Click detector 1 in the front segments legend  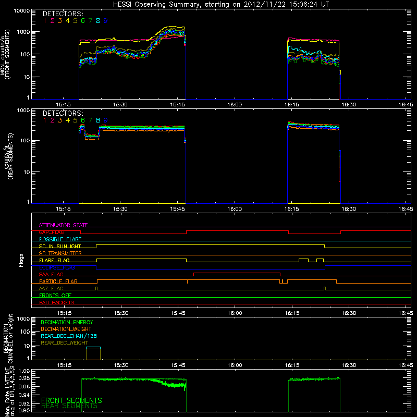tap(45, 21)
